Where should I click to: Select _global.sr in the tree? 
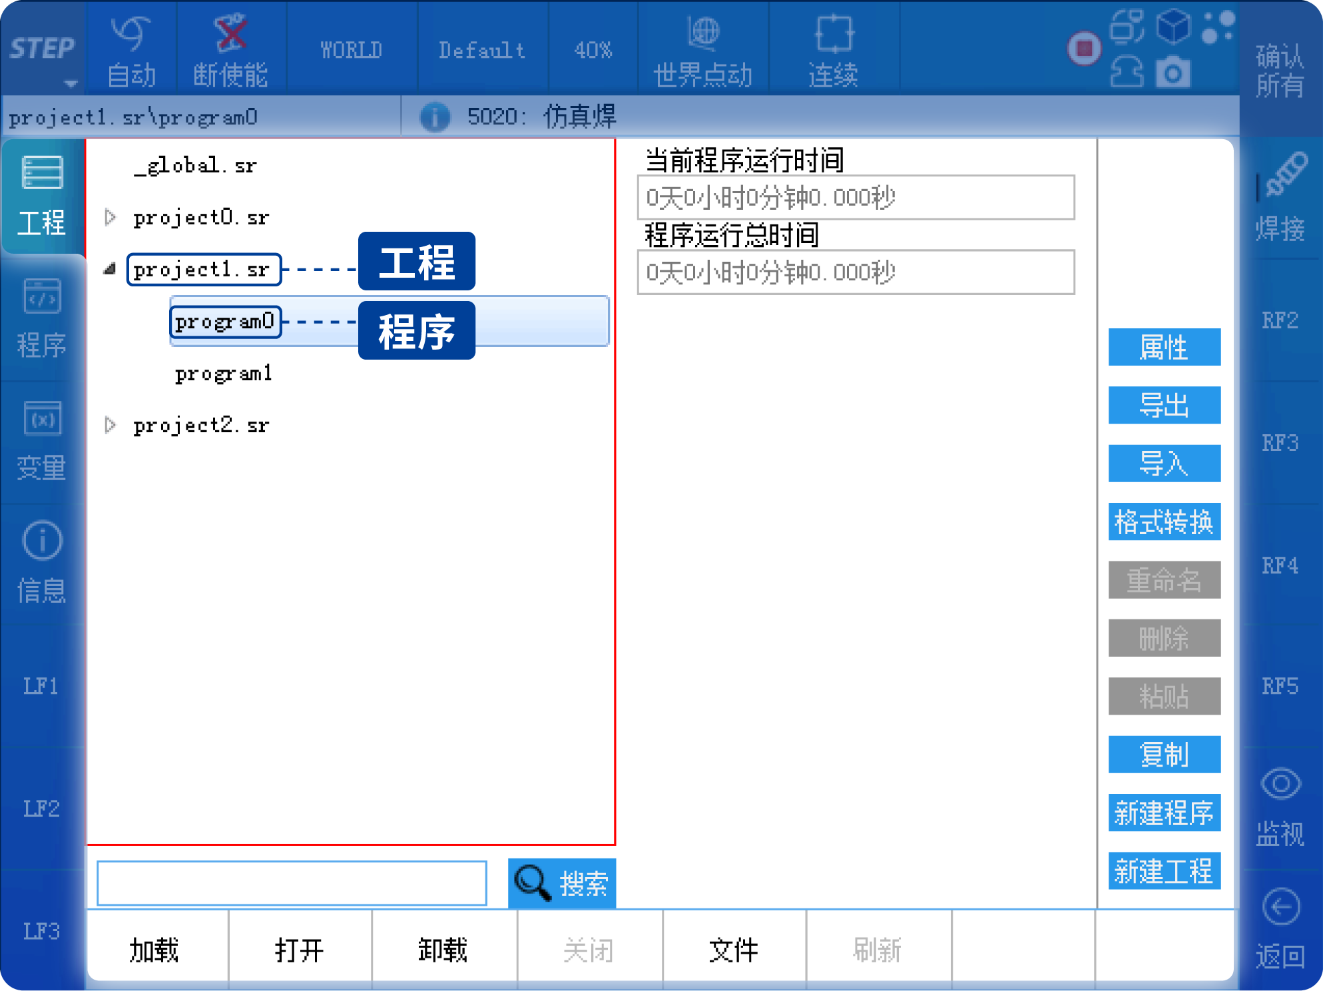[x=194, y=165]
